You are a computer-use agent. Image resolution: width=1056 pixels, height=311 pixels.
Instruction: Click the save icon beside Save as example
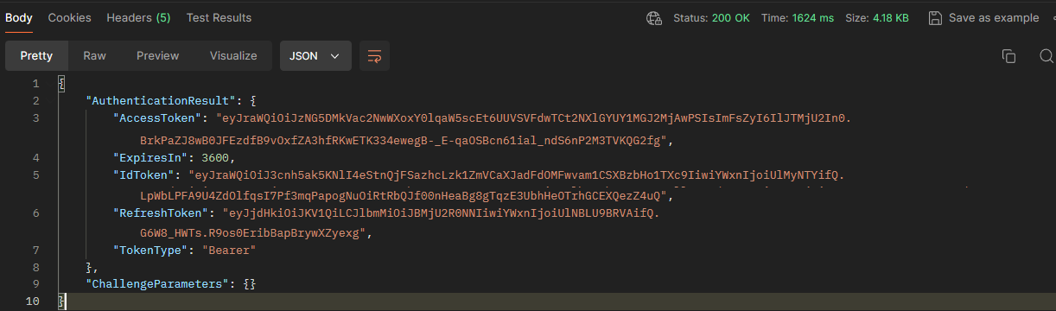935,17
